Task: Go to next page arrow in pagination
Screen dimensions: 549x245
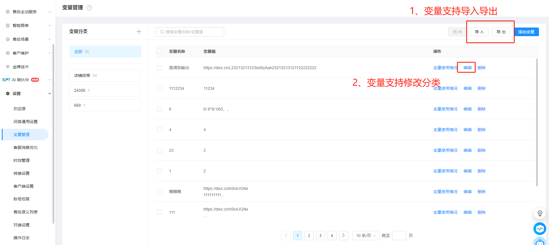Action: (344, 236)
